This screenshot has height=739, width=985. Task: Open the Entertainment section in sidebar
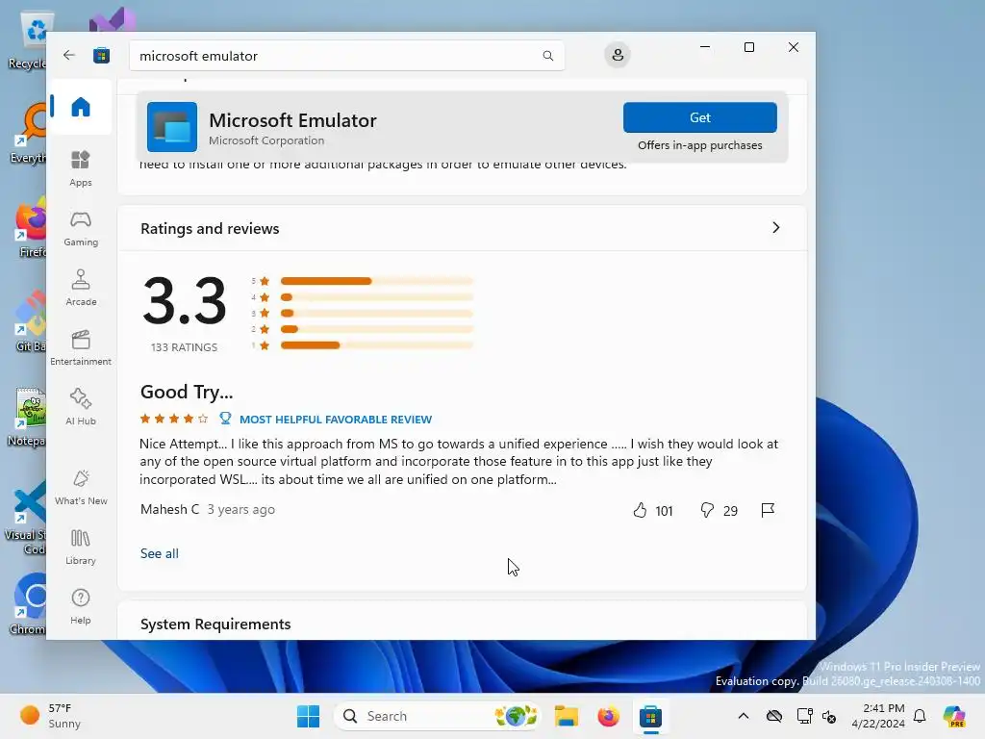tap(81, 347)
